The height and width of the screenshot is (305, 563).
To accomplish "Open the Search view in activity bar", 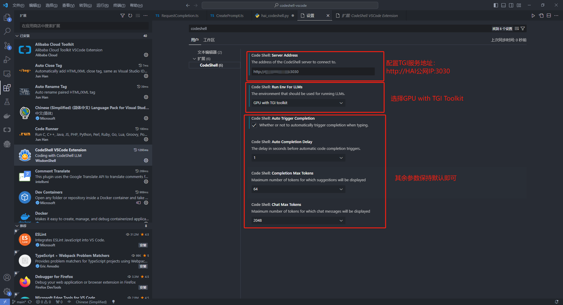I will [x=7, y=31].
